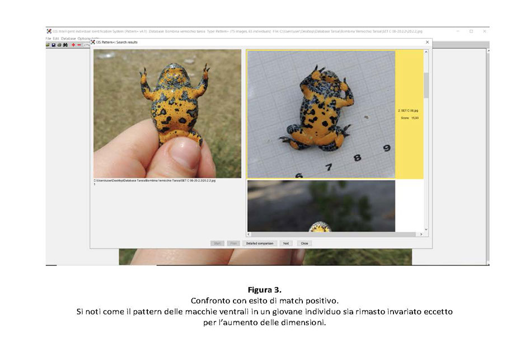Close the Search results dialog with X

[427, 42]
